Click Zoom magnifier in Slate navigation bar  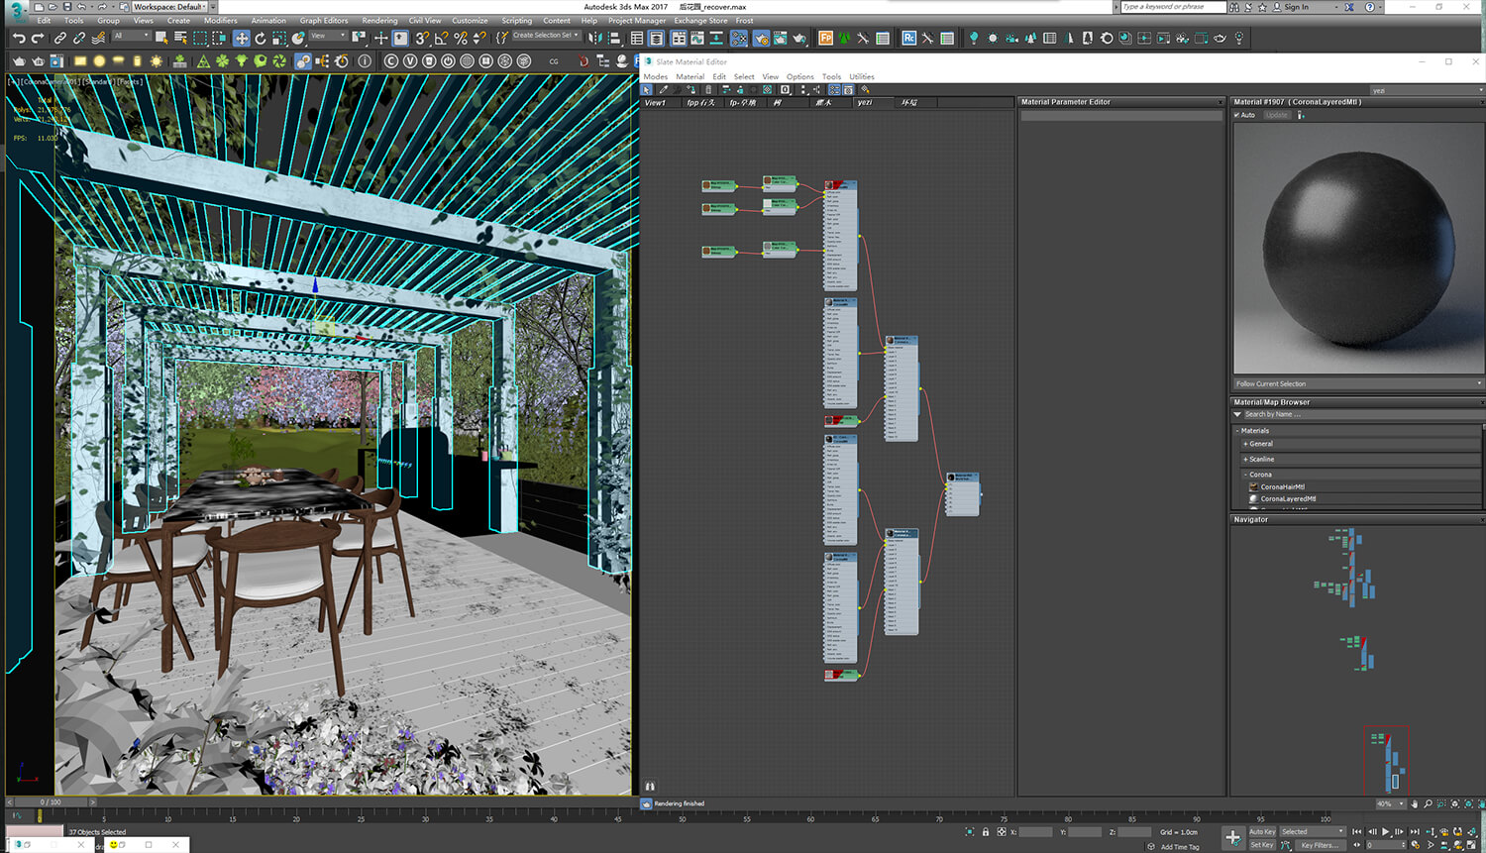coord(1428,803)
